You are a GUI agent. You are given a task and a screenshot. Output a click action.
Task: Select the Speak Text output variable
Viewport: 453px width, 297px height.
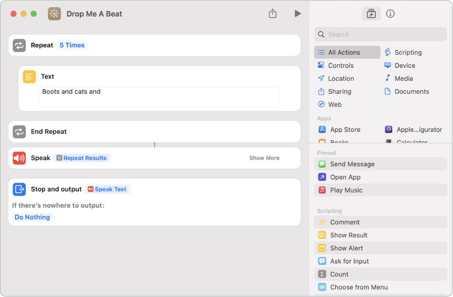(108, 189)
